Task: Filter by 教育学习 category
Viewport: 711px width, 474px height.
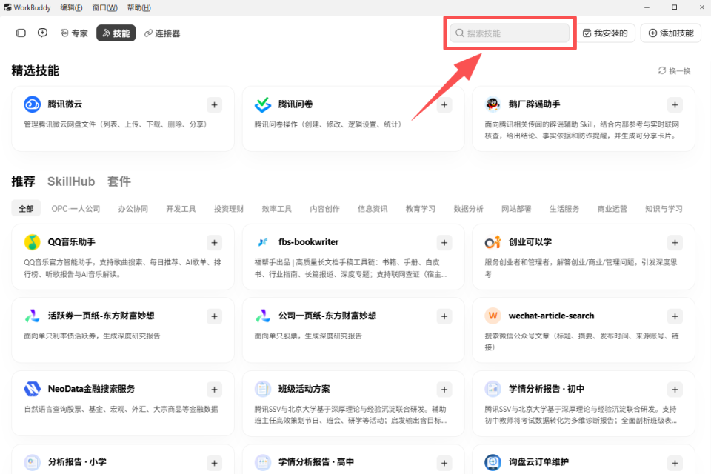Action: pyautogui.click(x=421, y=209)
